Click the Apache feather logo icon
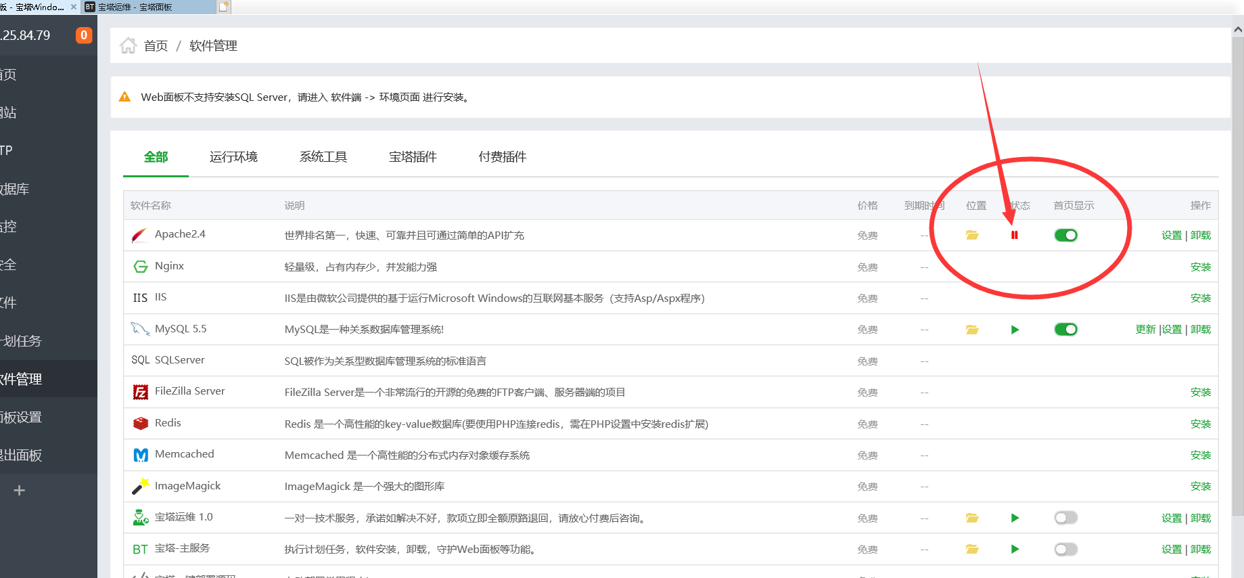 click(140, 235)
